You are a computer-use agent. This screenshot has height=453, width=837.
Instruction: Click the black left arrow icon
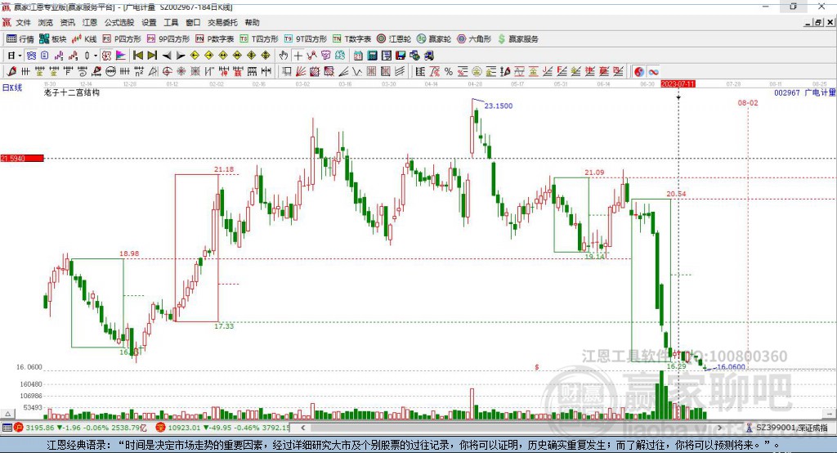[x=167, y=56]
